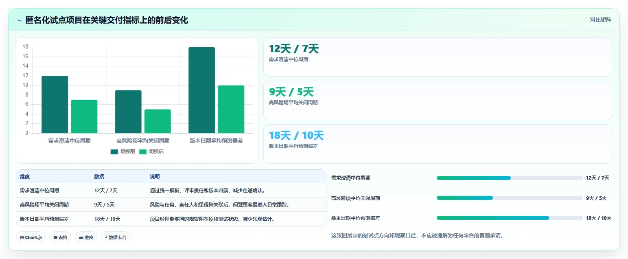
Task: Click the 18天 / 10天 value beside the progress bar
Action: [599, 218]
